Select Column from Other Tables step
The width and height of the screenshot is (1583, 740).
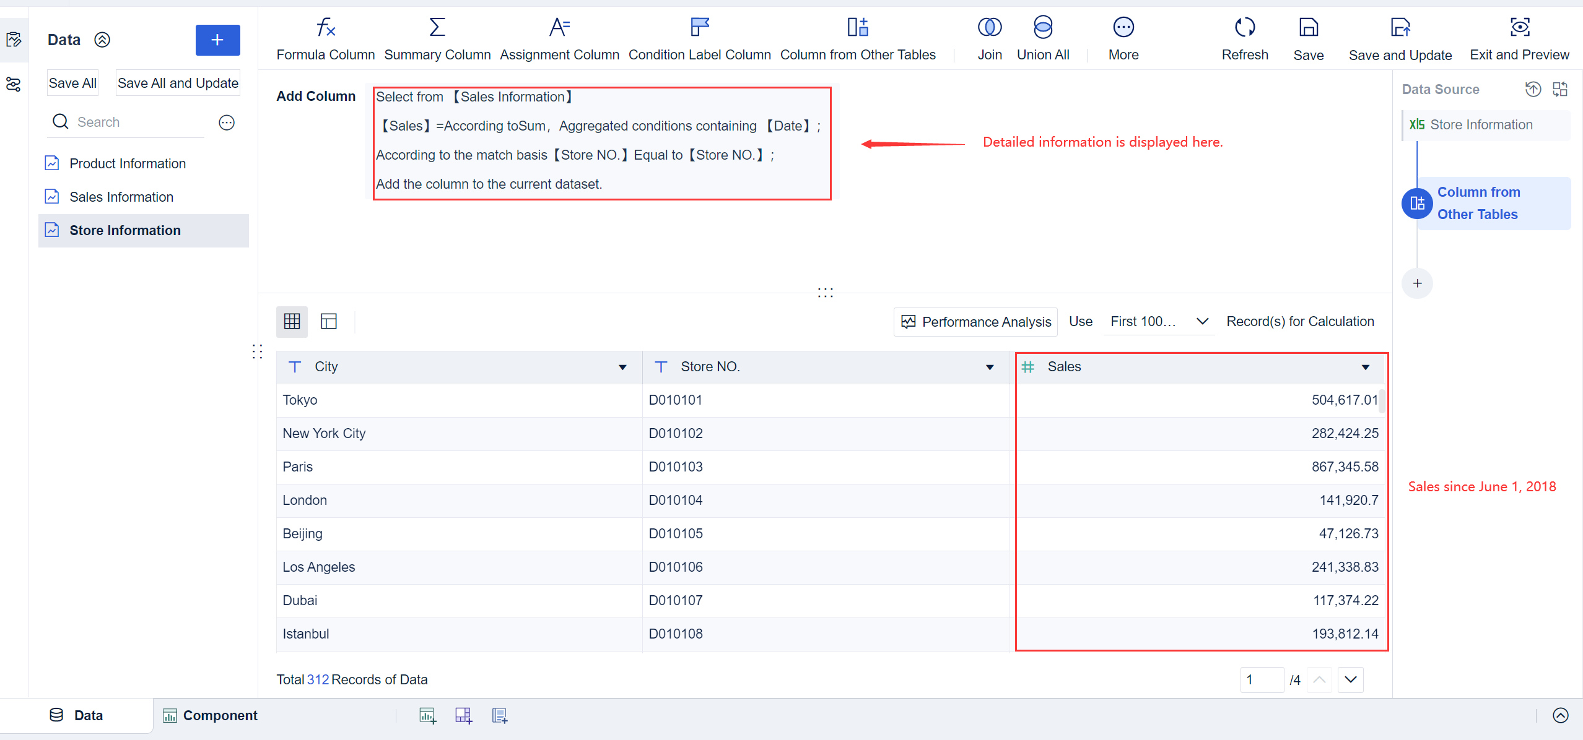(x=1486, y=204)
